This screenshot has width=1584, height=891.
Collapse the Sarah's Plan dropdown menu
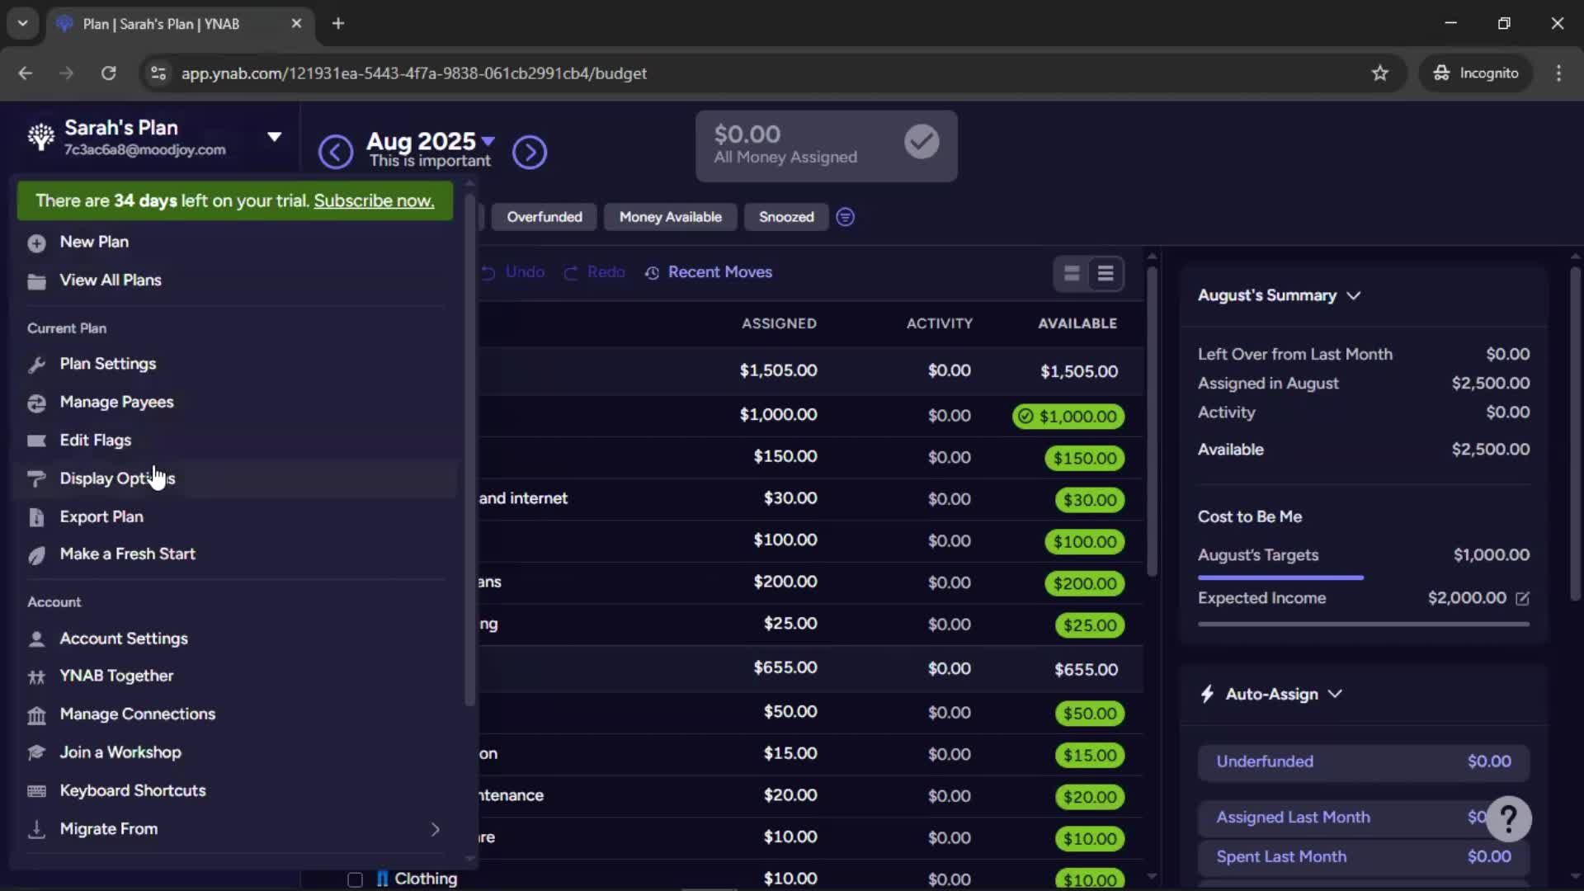point(274,137)
